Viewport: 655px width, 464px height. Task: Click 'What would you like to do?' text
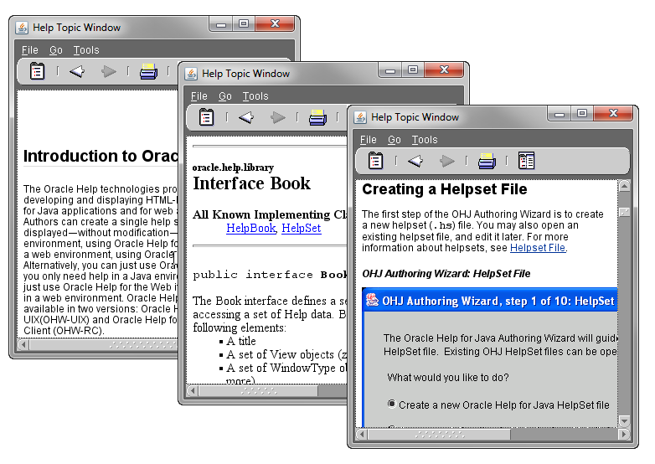pos(448,378)
